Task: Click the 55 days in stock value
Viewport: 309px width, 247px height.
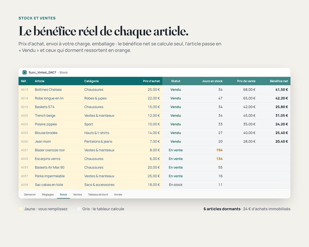Action: (220, 167)
